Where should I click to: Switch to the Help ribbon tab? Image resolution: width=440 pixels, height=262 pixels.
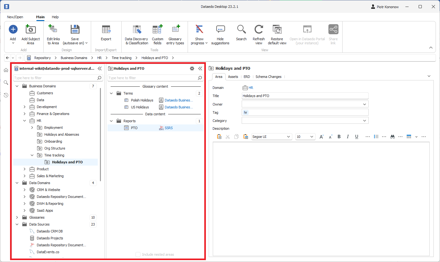[x=55, y=17]
